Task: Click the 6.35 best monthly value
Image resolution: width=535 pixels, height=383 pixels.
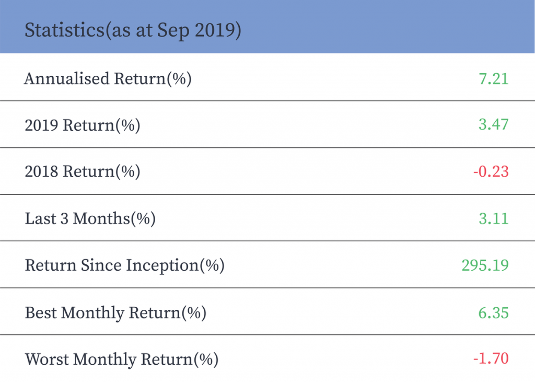Action: pyautogui.click(x=494, y=313)
